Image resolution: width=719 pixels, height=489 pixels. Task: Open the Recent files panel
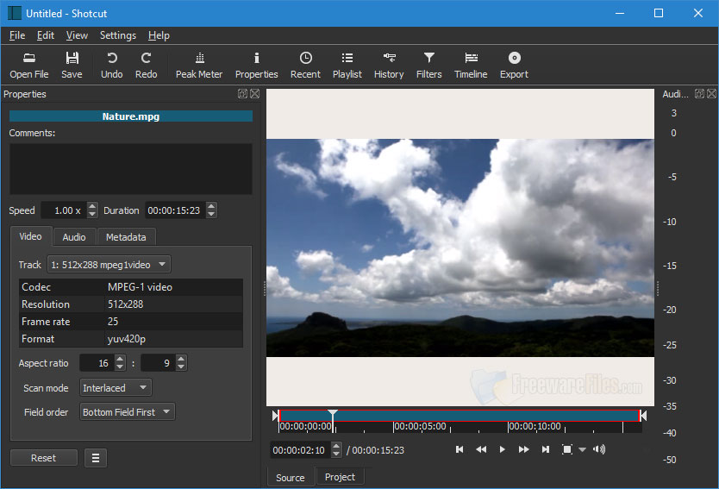click(x=305, y=65)
